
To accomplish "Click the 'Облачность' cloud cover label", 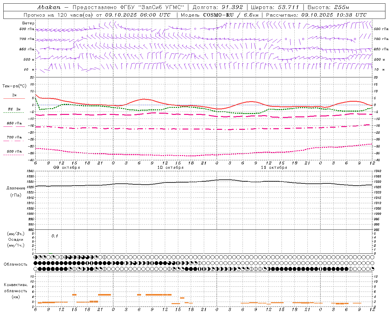I will (x=16, y=264).
